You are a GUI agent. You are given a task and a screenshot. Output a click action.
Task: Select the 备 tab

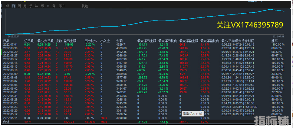point(54,6)
